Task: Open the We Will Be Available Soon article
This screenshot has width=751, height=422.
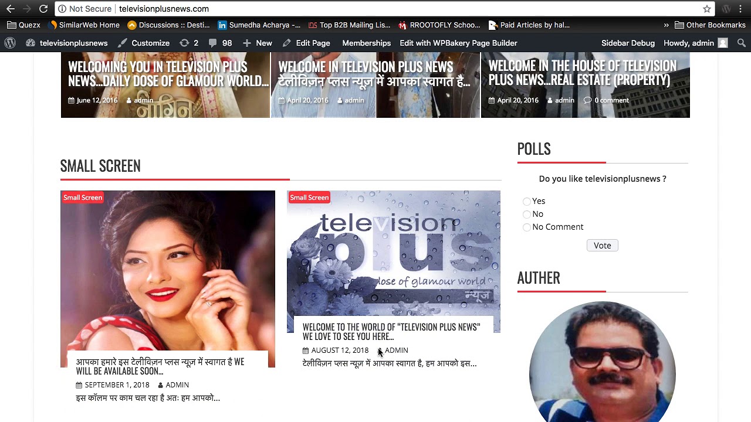Action: 160,366
